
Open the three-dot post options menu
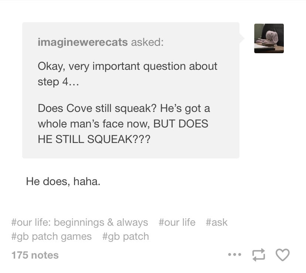click(x=235, y=255)
